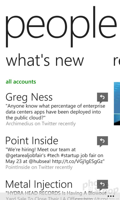
Task: Open Point Inside's hiring tweet text
Action: (x=55, y=155)
